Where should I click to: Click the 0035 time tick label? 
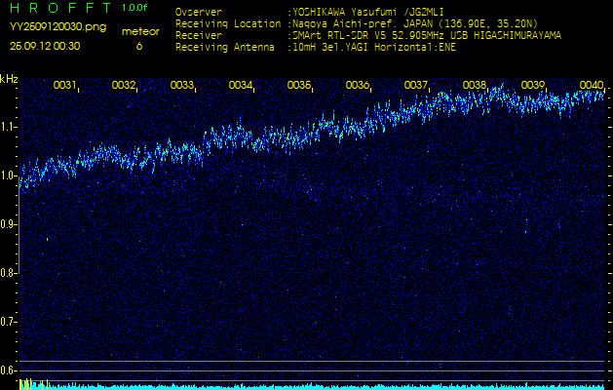[299, 86]
